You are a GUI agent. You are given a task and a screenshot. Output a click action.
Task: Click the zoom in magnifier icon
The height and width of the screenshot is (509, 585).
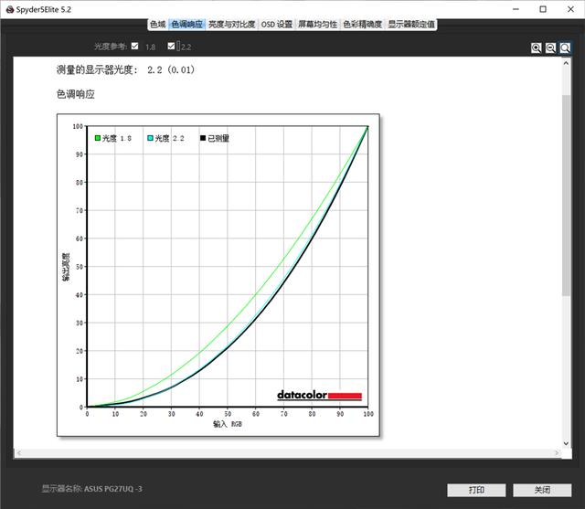537,48
